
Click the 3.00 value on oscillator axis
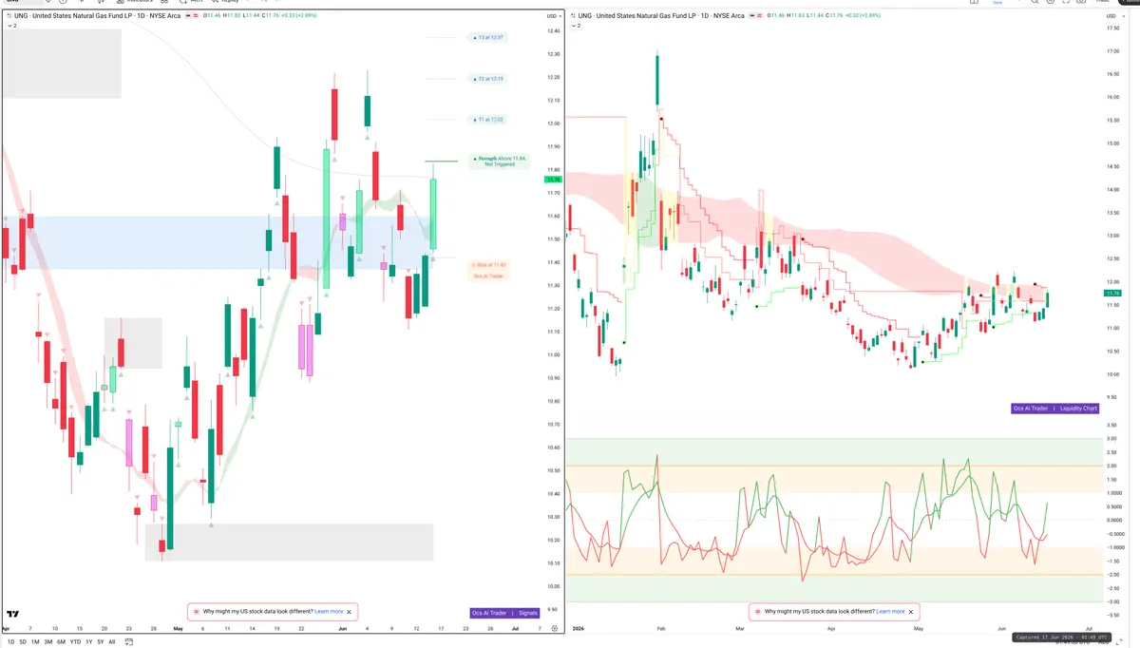(x=1111, y=439)
